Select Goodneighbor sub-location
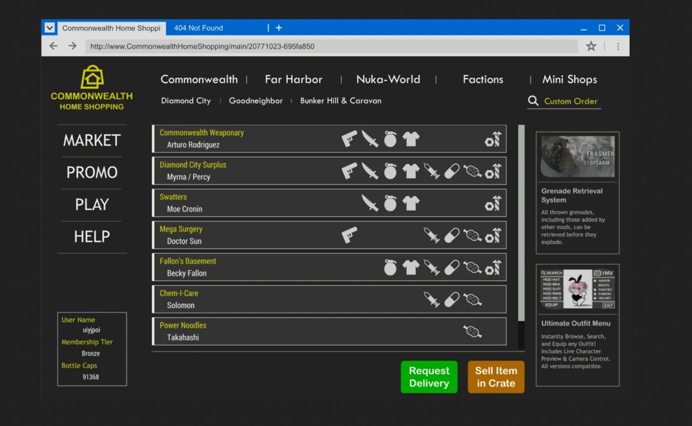 256,101
